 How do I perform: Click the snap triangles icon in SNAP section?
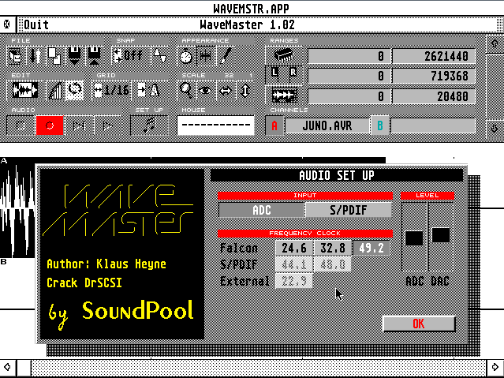160,56
